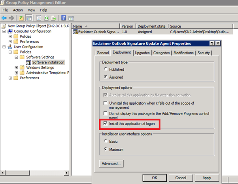Viewport: 238px width, 184px height.
Task: Enable Uninstall application when out of scope
Action: tap(106, 103)
